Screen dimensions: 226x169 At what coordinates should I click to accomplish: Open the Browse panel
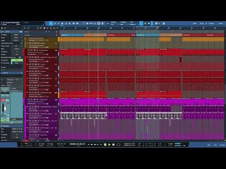(222, 145)
